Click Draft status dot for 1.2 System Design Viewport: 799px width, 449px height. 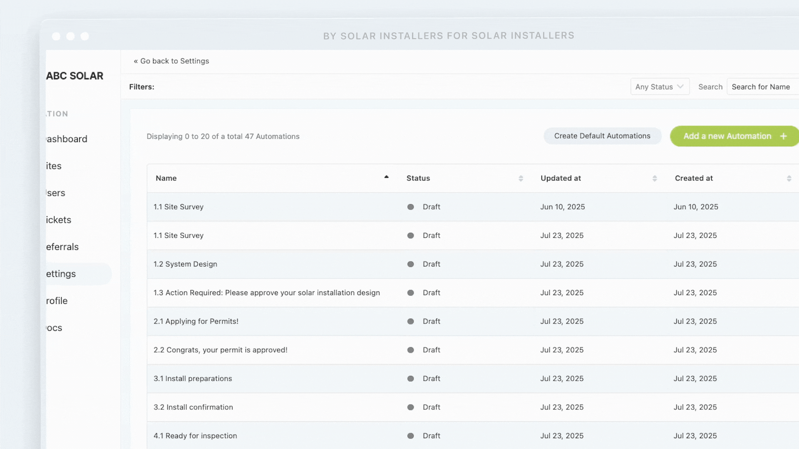[410, 264]
